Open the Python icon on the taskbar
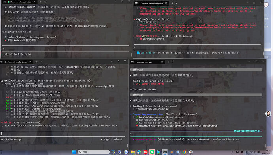This screenshot has width=273, height=155. tap(114, 152)
